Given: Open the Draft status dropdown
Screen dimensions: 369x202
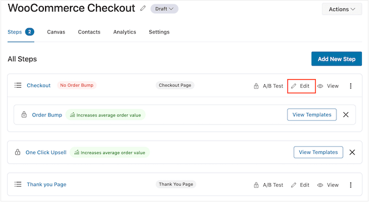Looking at the screenshot, I should click(164, 9).
